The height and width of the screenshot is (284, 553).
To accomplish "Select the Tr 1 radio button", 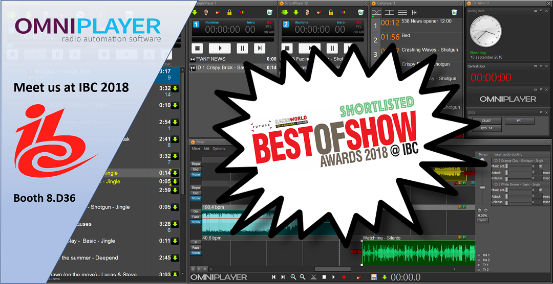I will click(479, 265).
